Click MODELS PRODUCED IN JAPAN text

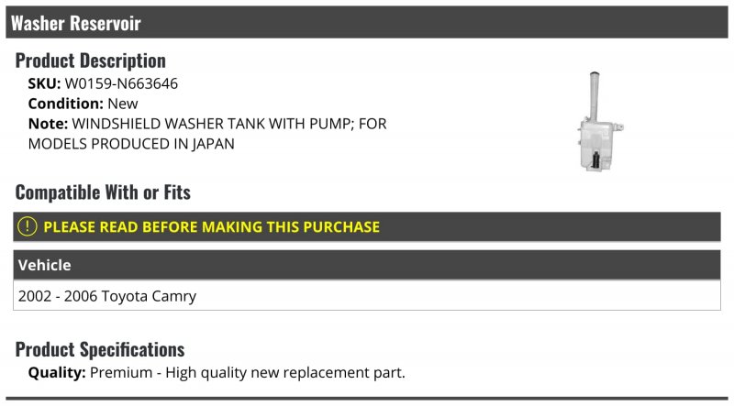tap(131, 144)
